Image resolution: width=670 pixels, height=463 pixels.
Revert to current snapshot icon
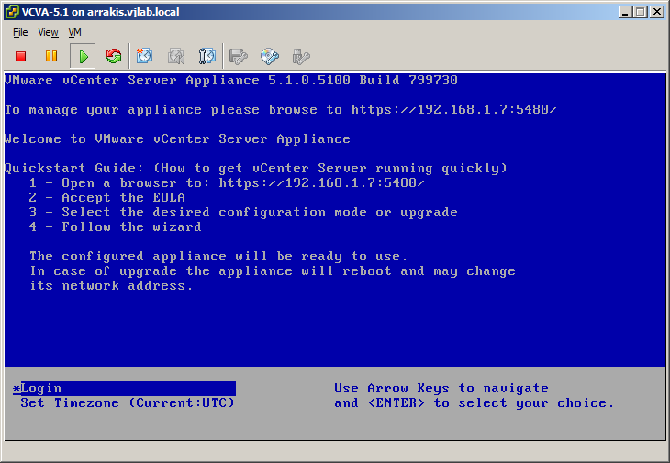point(176,56)
